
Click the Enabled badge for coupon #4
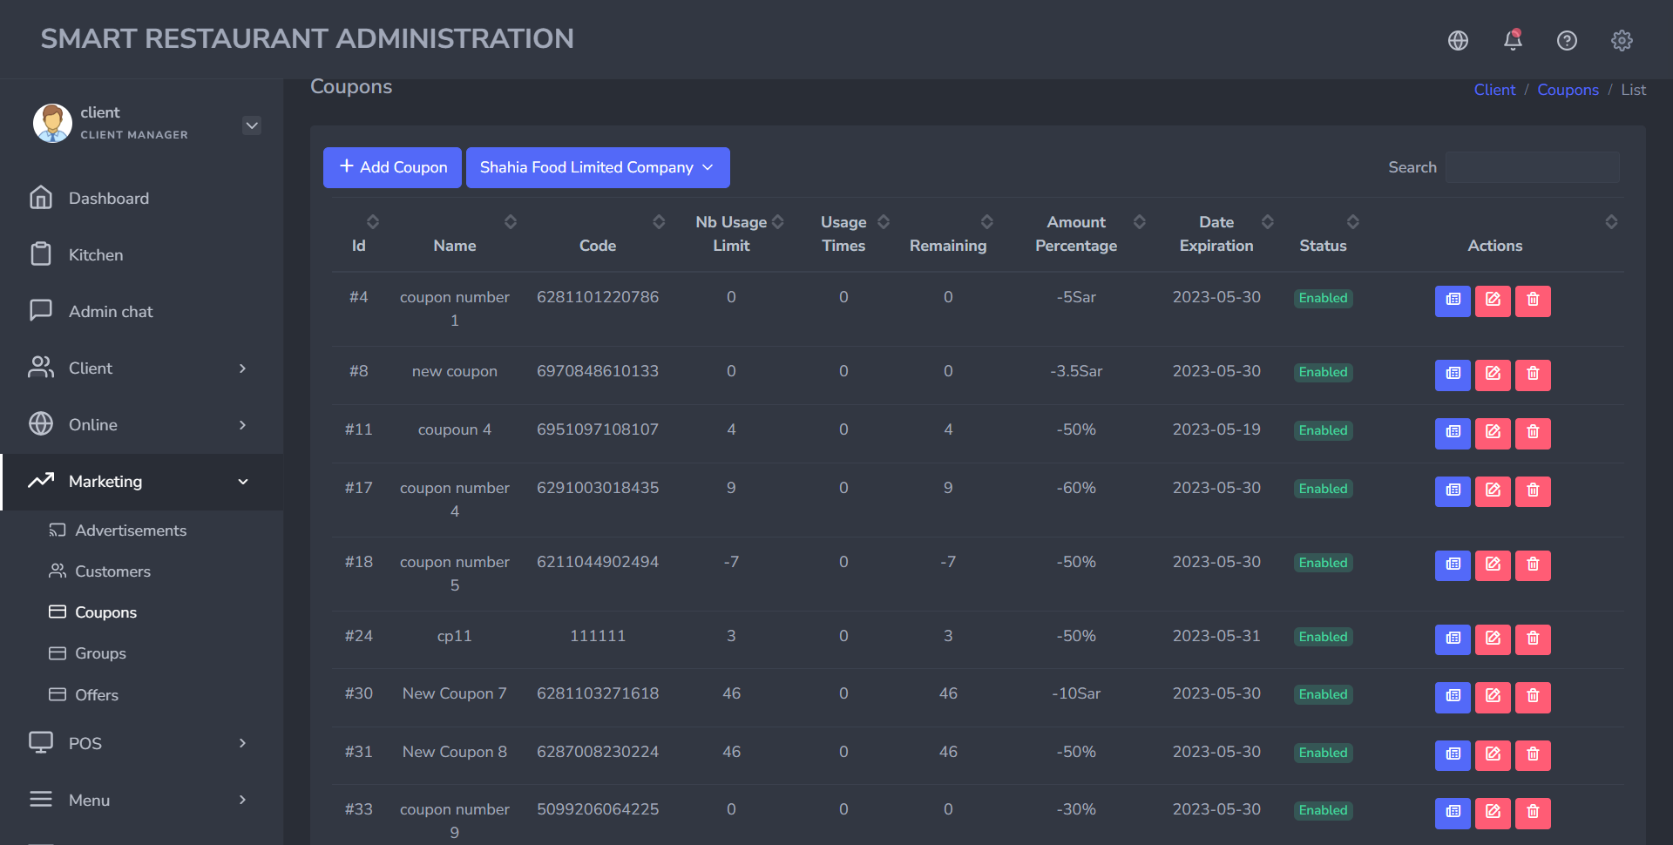pyautogui.click(x=1323, y=298)
